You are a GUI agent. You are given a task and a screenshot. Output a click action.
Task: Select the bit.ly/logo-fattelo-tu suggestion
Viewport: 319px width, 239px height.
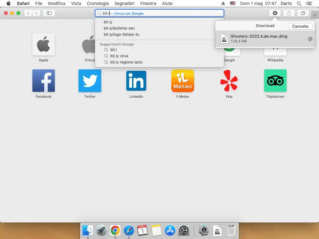pos(159,35)
